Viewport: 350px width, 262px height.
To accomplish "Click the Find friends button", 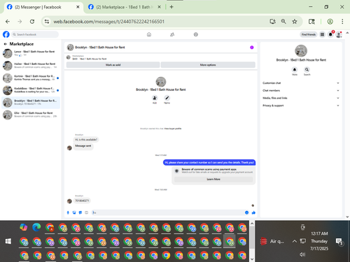I will click(x=309, y=34).
